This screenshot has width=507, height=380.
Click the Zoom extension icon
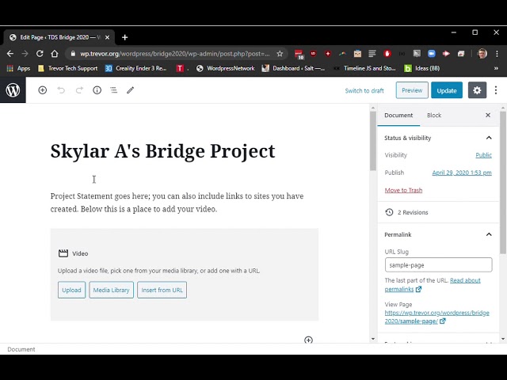(431, 54)
